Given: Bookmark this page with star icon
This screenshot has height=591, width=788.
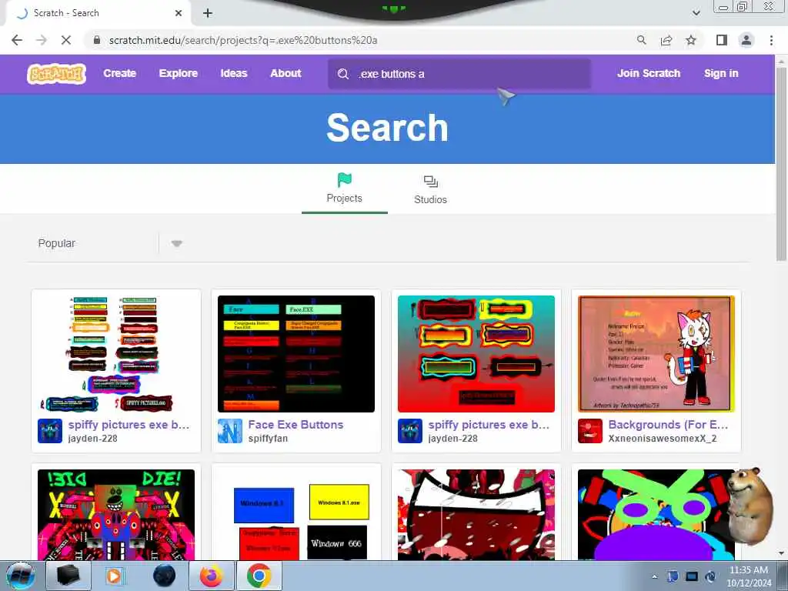Looking at the screenshot, I should coord(691,40).
